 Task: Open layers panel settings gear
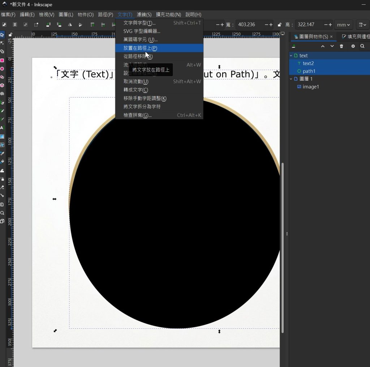click(x=353, y=46)
